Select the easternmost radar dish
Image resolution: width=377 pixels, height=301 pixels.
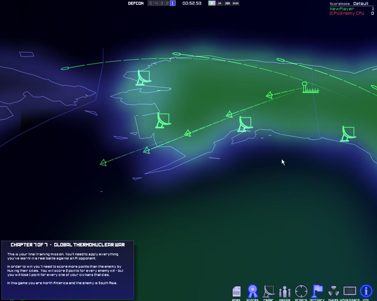(348, 134)
